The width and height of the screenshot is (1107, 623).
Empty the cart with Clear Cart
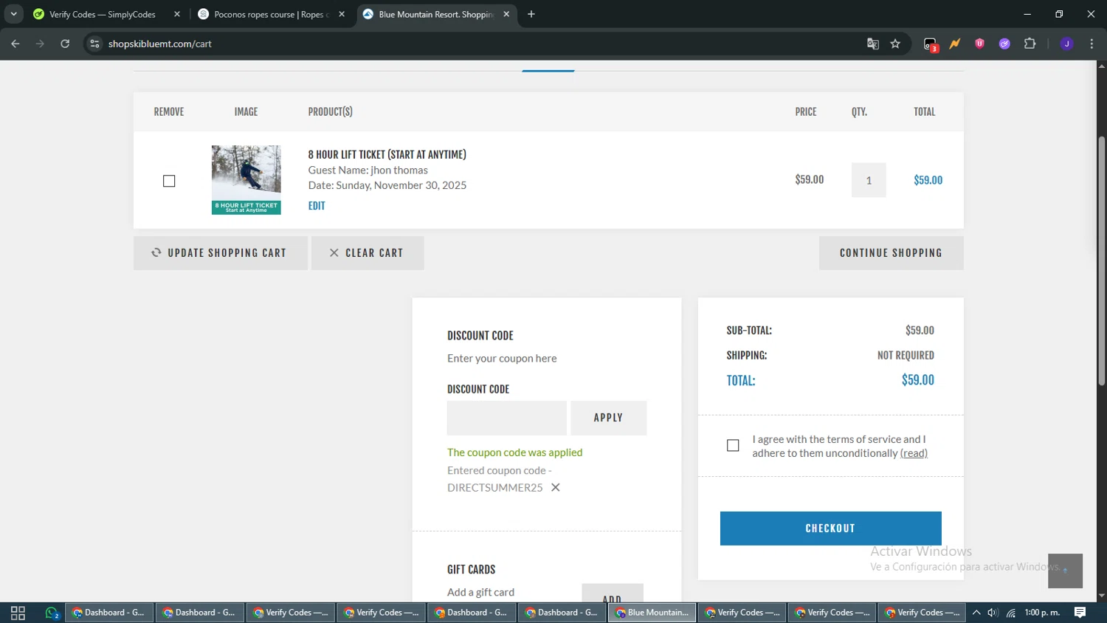(x=368, y=253)
